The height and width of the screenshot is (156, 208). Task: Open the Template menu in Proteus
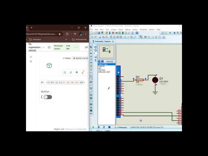[143, 30]
